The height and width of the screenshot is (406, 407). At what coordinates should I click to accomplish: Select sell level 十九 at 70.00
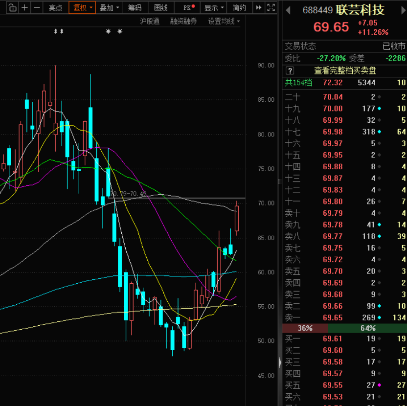point(345,109)
